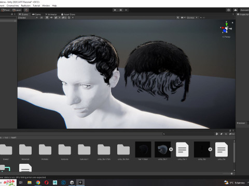Image resolution: width=249 pixels, height=186 pixels.
Task: Click Search by Type icon in Project
Action: 217,134
